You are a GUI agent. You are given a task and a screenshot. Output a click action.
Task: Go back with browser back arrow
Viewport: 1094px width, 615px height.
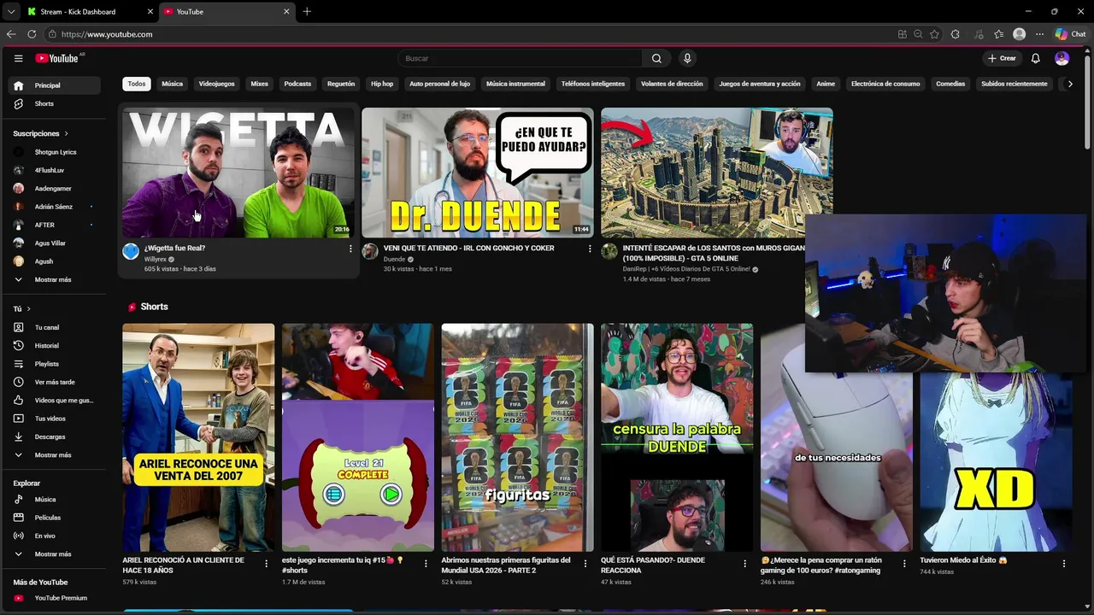point(11,34)
